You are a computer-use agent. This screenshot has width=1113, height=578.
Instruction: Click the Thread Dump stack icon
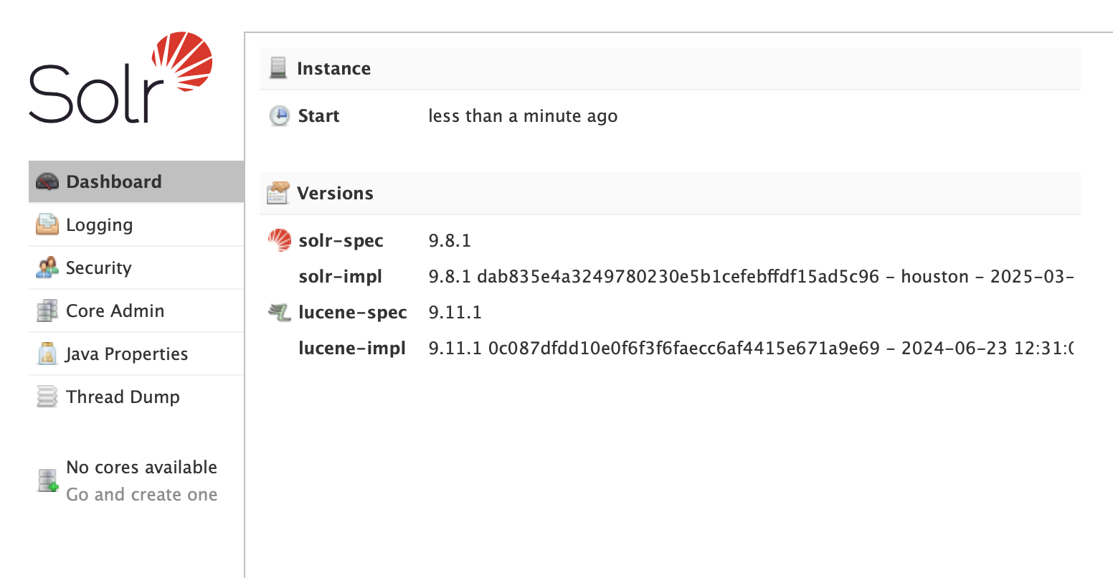point(47,397)
